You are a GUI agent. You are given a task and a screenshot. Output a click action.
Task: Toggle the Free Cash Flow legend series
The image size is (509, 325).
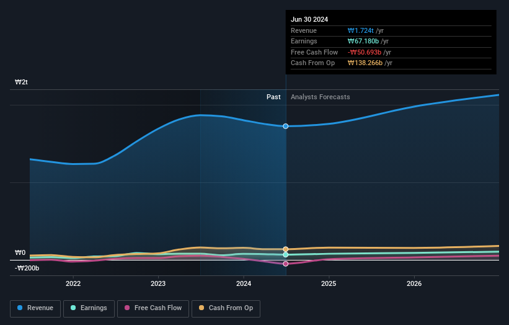pos(153,308)
